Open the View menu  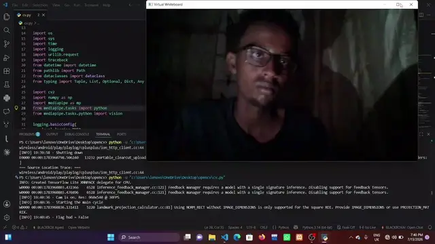click(x=56, y=5)
